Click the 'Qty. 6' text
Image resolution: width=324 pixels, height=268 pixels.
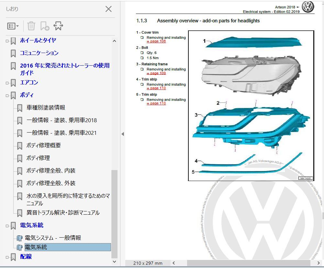152,53
